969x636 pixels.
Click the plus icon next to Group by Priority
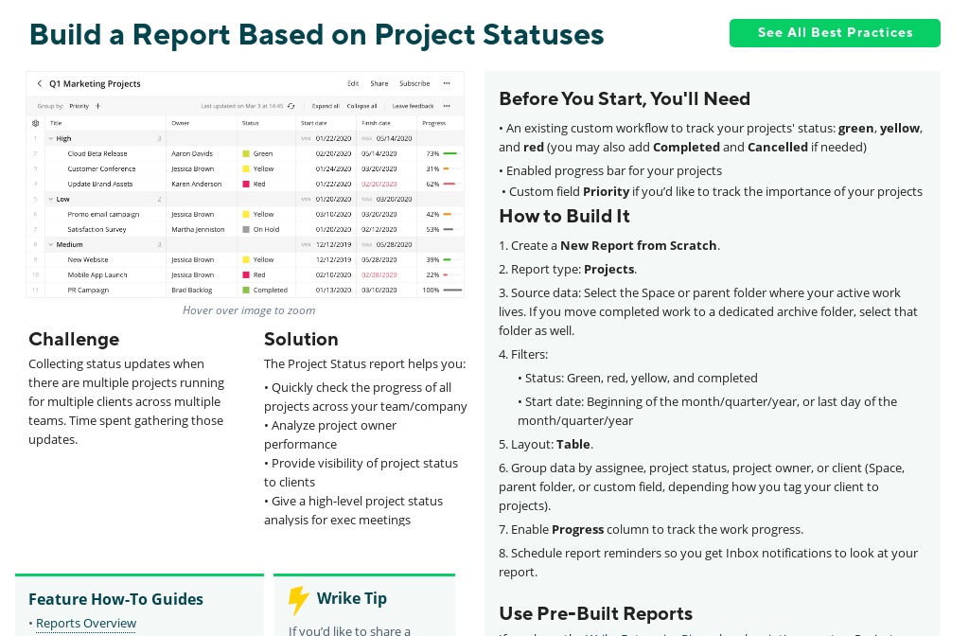click(x=97, y=106)
